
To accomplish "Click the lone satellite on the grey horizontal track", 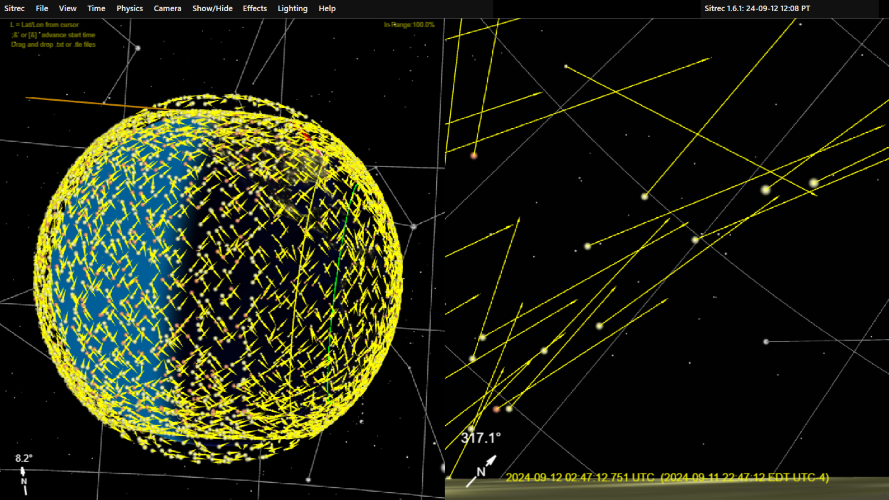I will pyautogui.click(x=766, y=342).
